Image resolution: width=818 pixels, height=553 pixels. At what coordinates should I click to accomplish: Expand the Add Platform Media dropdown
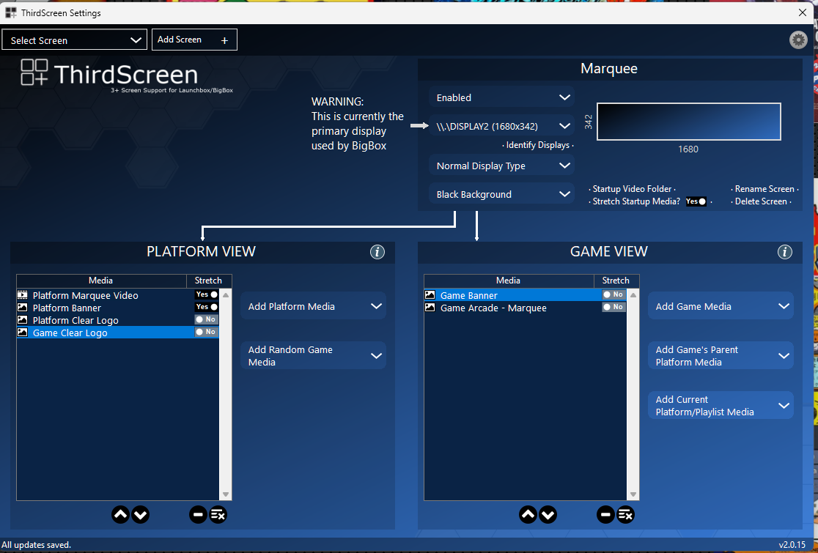click(314, 306)
